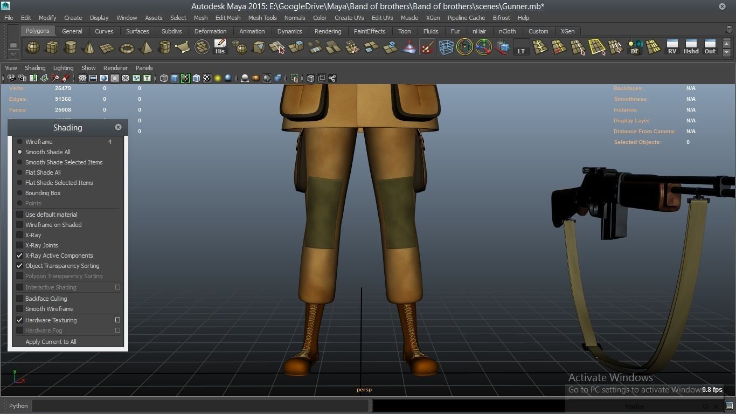
Task: Create a polygon torus from the shelf
Action: 127,47
